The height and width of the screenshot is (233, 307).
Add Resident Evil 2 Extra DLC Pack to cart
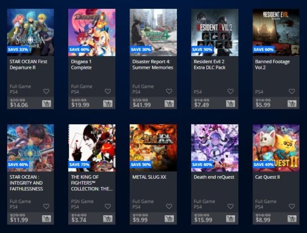[x=231, y=104]
